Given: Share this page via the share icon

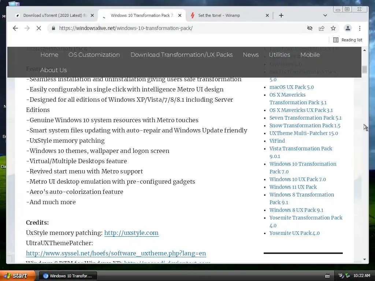Looking at the screenshot, I should coord(322,28).
